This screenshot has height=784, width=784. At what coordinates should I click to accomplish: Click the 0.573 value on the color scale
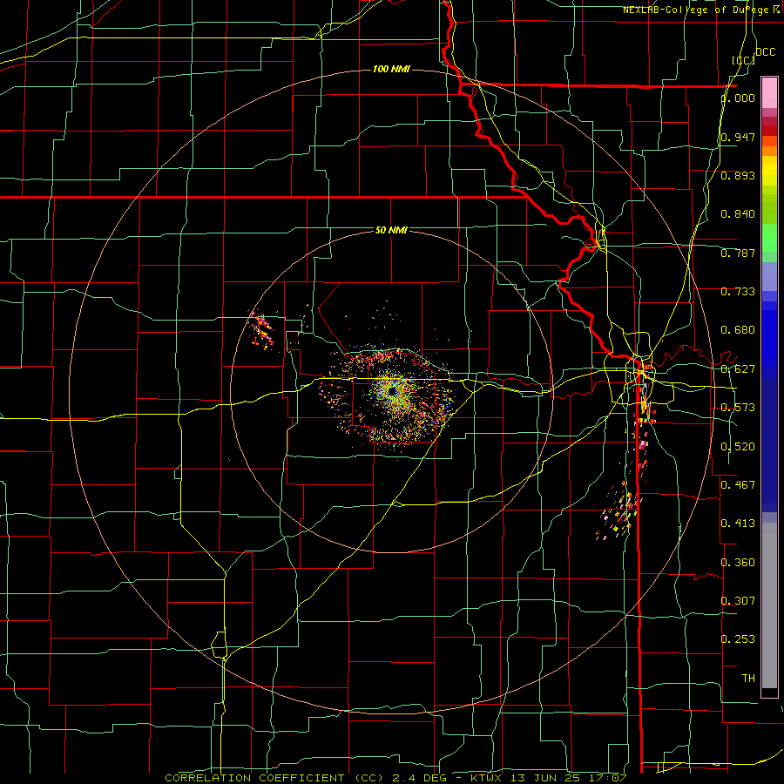click(738, 408)
